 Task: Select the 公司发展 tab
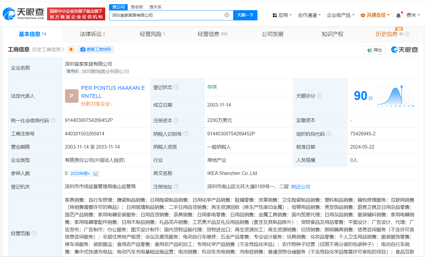coord(273,34)
